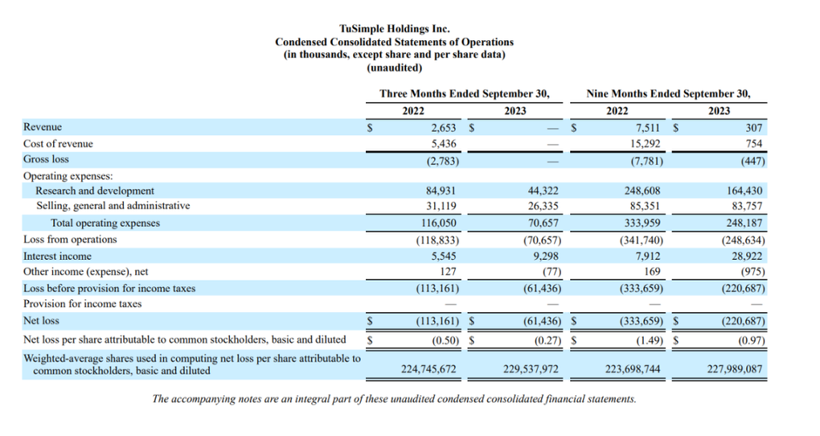Click cost of revenue value 754

(x=754, y=144)
